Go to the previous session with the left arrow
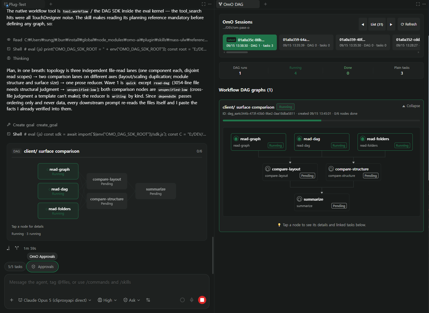 [363, 25]
